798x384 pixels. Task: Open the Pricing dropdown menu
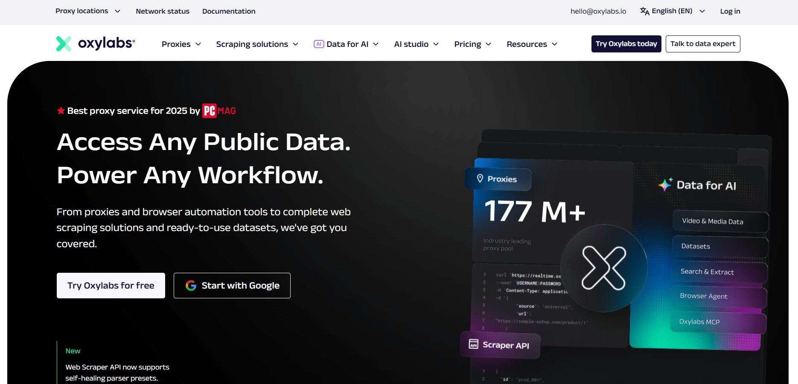point(473,44)
